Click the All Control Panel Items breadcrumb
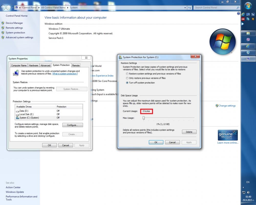The width and height of the screenshot is (256, 205). coord(53,8)
